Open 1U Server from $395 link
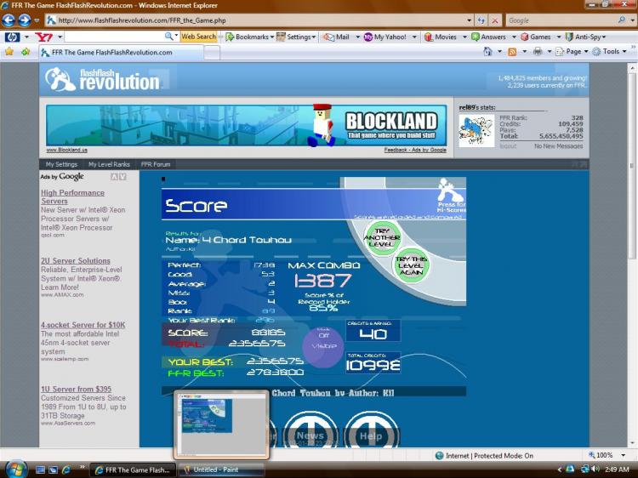 tap(76, 389)
